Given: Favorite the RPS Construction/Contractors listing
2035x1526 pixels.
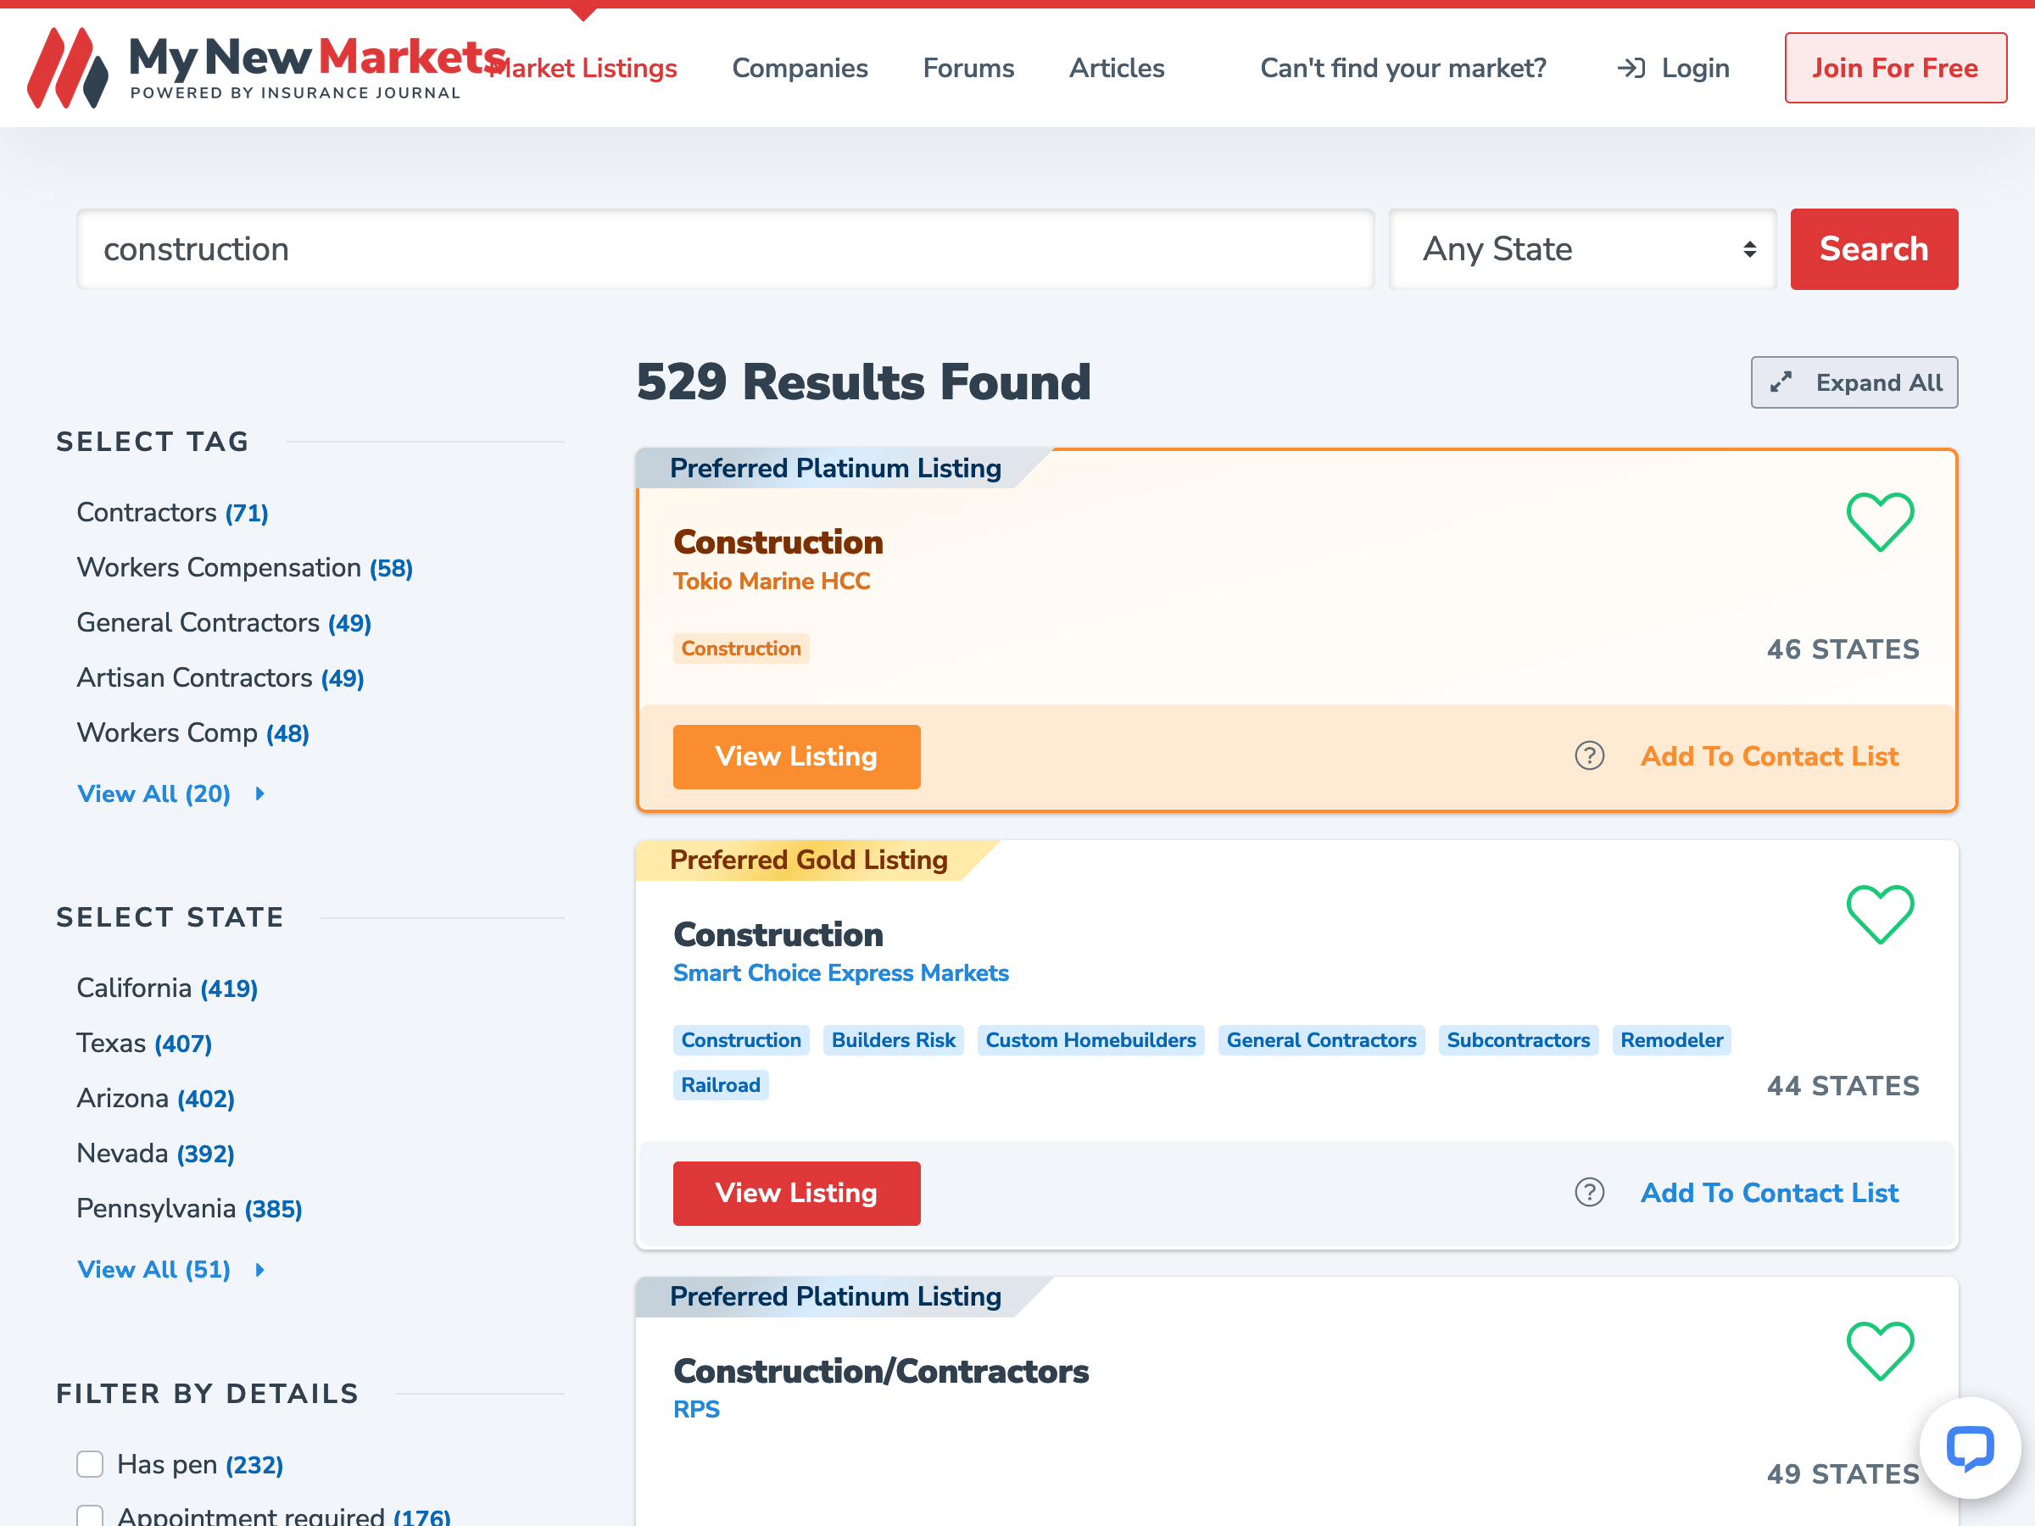Looking at the screenshot, I should coord(1880,1351).
